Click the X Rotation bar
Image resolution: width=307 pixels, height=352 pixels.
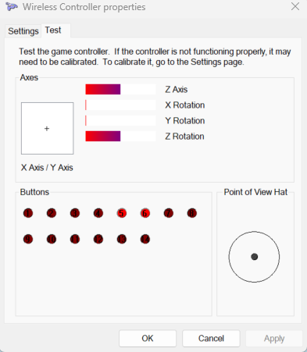click(x=120, y=105)
